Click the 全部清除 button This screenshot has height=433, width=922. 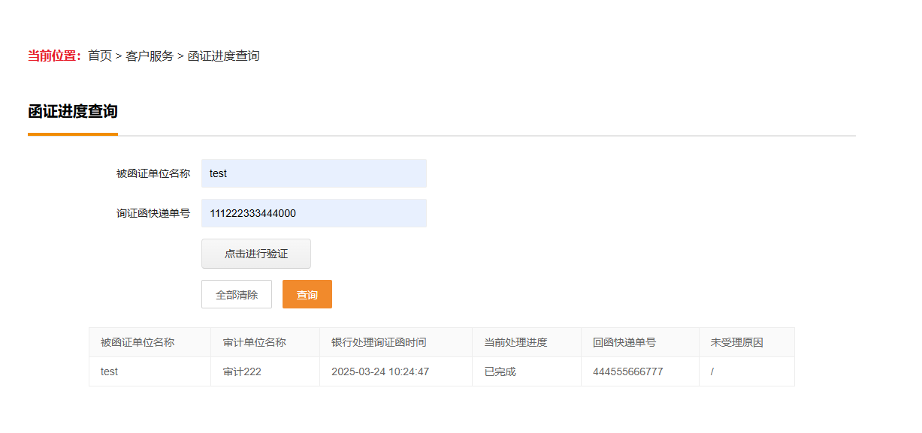237,294
